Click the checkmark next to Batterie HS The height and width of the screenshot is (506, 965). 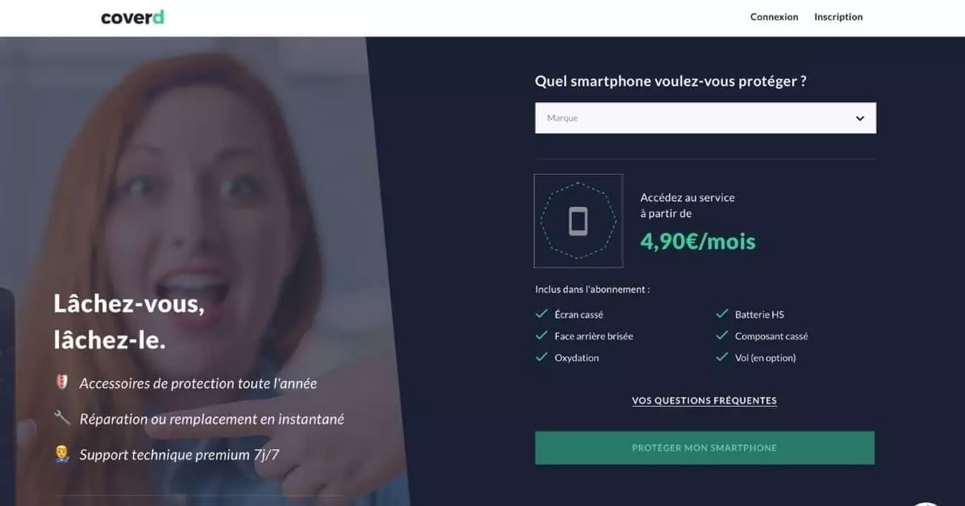click(722, 314)
